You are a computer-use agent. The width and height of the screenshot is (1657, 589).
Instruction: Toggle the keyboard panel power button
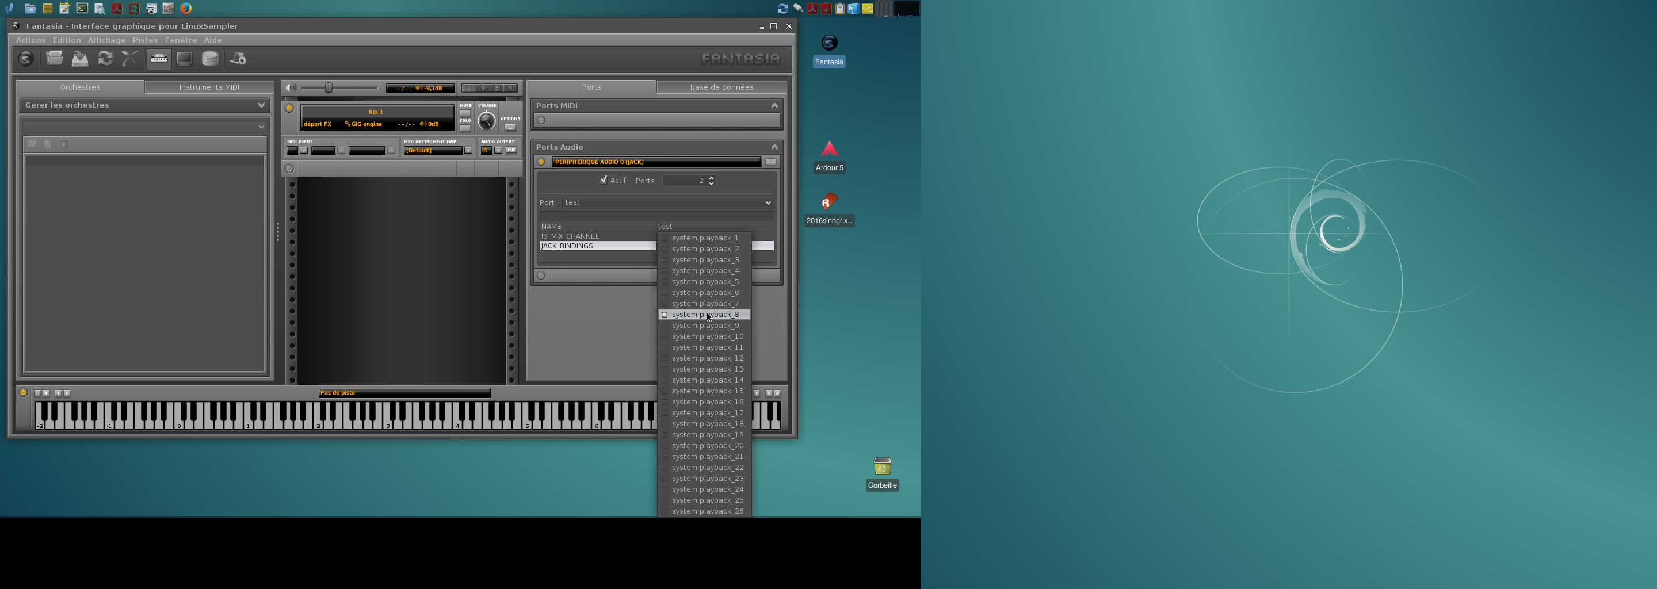[x=23, y=392]
